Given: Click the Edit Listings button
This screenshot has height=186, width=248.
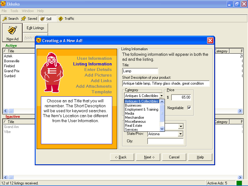Looking at the screenshot, I should click(35, 28).
